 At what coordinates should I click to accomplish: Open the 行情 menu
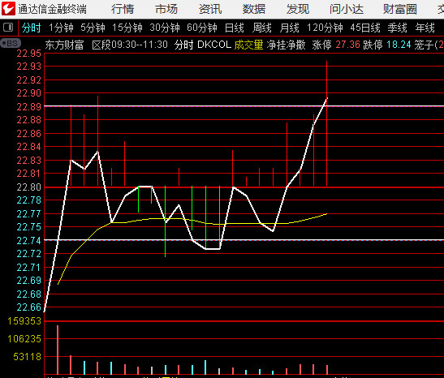coord(123,9)
